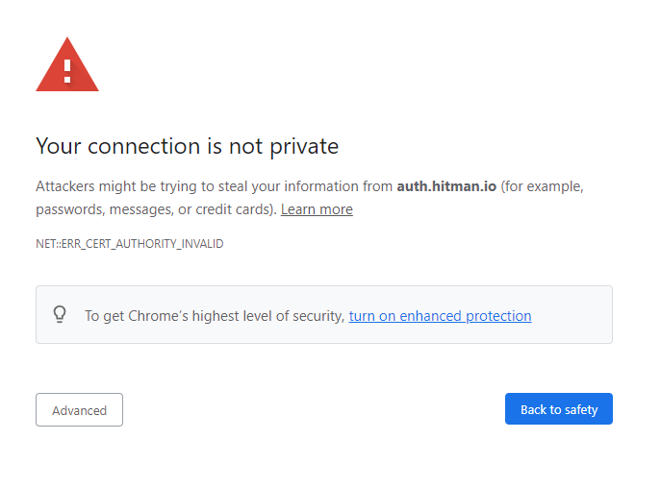Click inside the enhanced protection tip box

click(323, 314)
